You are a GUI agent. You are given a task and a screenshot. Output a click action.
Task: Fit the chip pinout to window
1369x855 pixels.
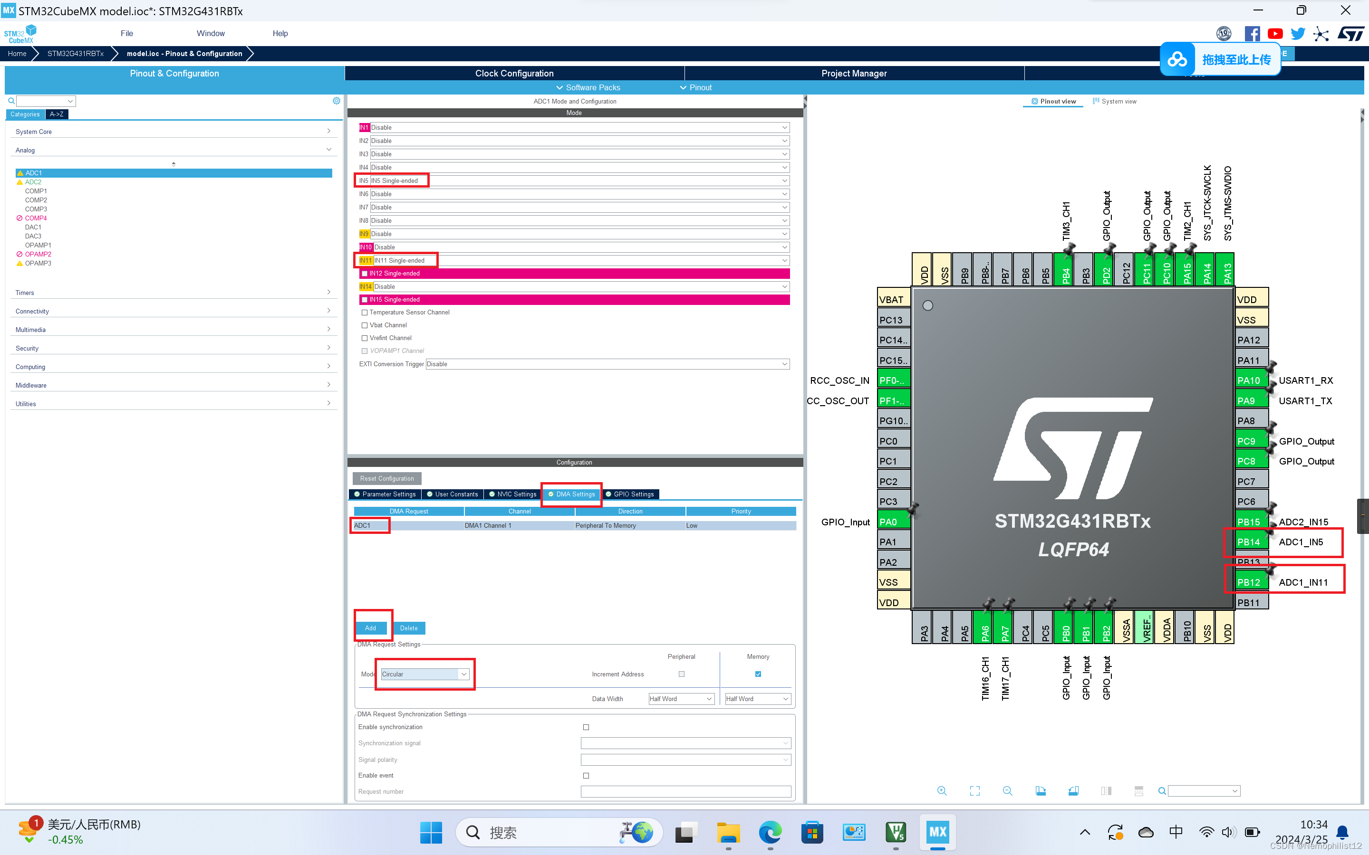coord(975,790)
